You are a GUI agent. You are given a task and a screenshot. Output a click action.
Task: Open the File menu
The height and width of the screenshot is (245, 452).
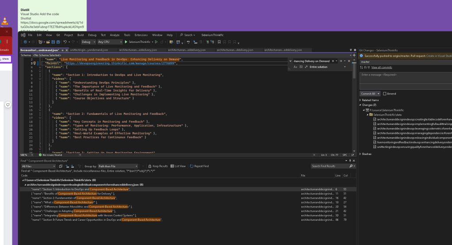[30, 35]
